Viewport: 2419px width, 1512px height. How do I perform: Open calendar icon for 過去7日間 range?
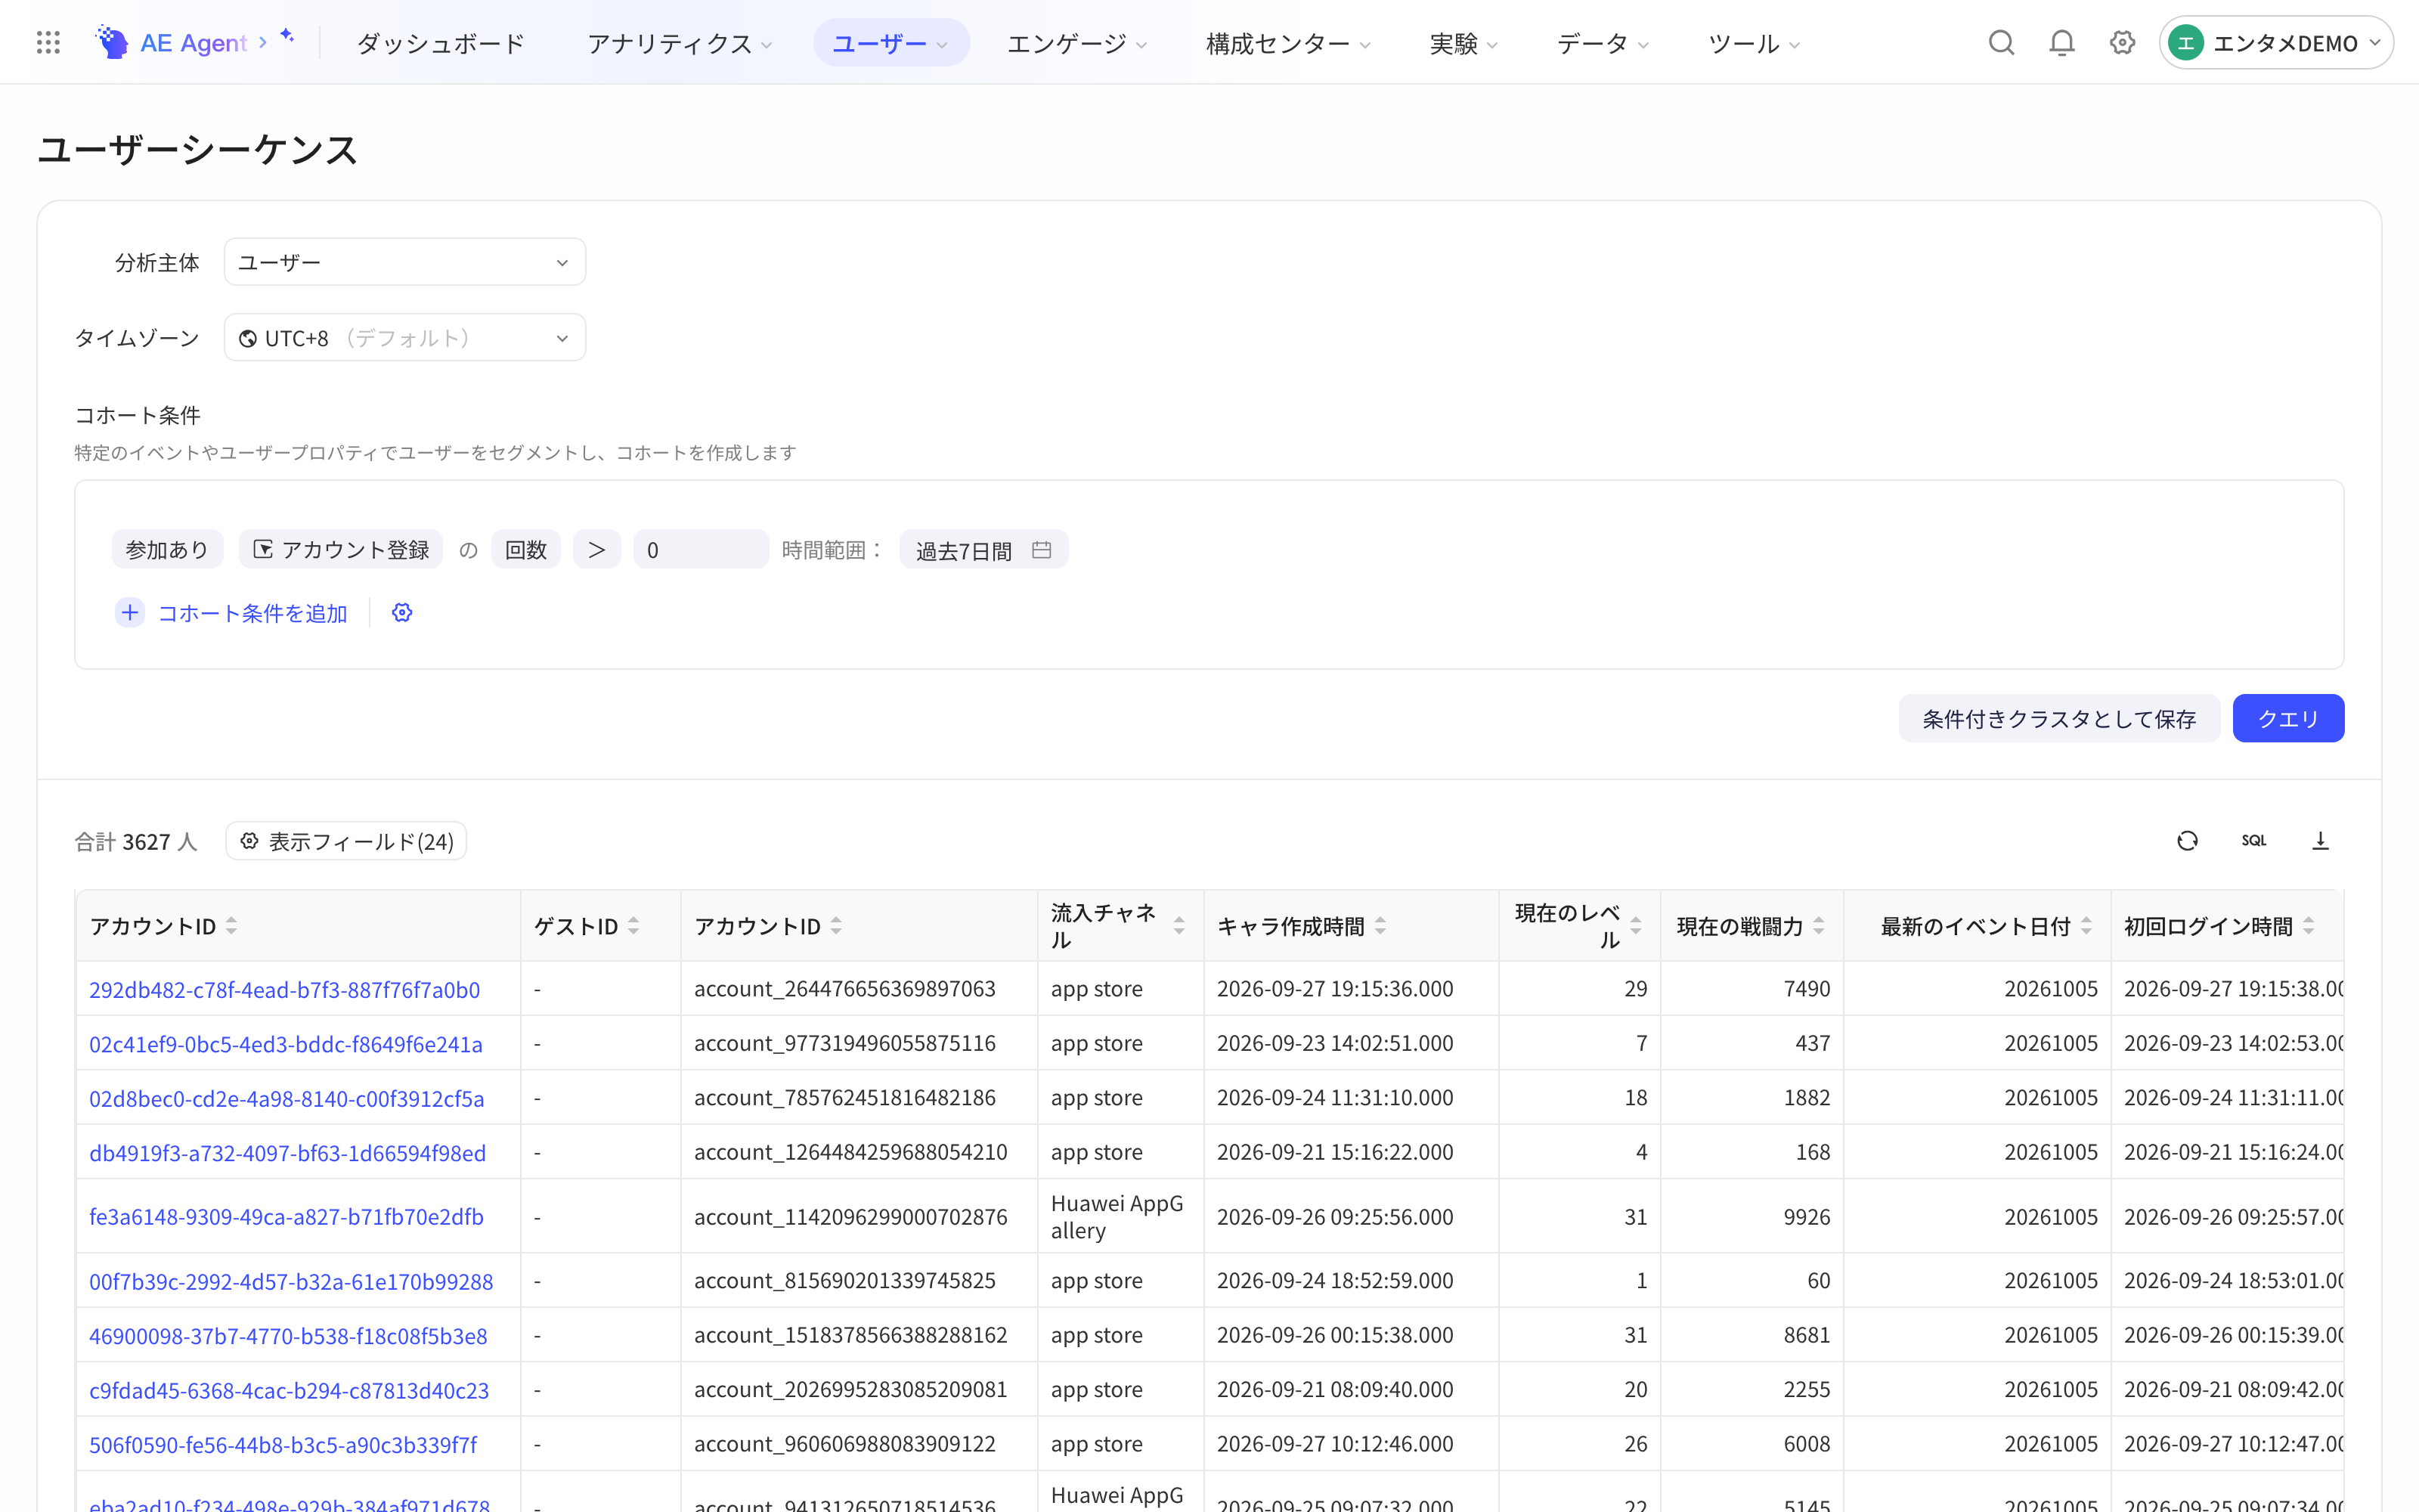(1042, 549)
